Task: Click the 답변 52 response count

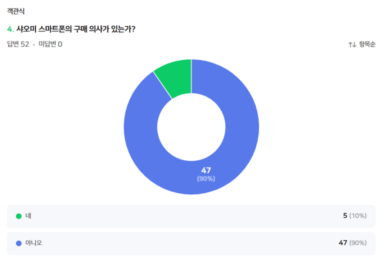Action: 18,44
